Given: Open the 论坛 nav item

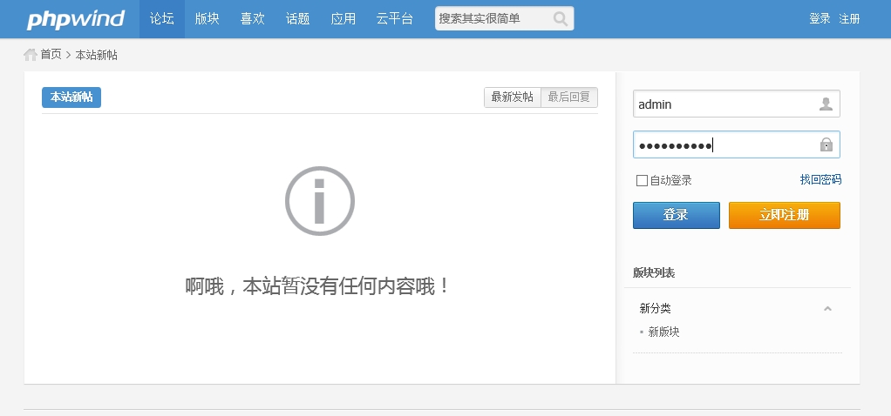Looking at the screenshot, I should [x=162, y=19].
